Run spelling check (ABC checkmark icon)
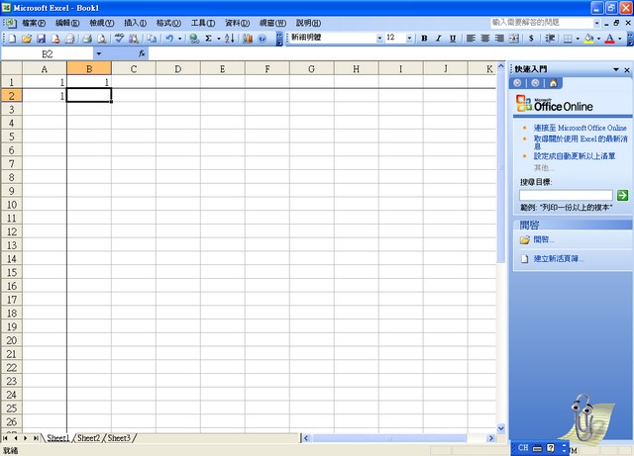Image resolution: width=634 pixels, height=456 pixels. 119,39
